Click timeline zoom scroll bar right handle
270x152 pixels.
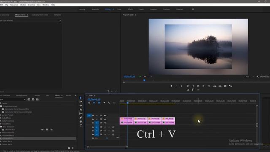coord(127,147)
